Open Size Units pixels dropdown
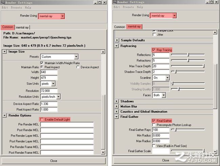Screen dimensions: 220x166 click(48, 84)
